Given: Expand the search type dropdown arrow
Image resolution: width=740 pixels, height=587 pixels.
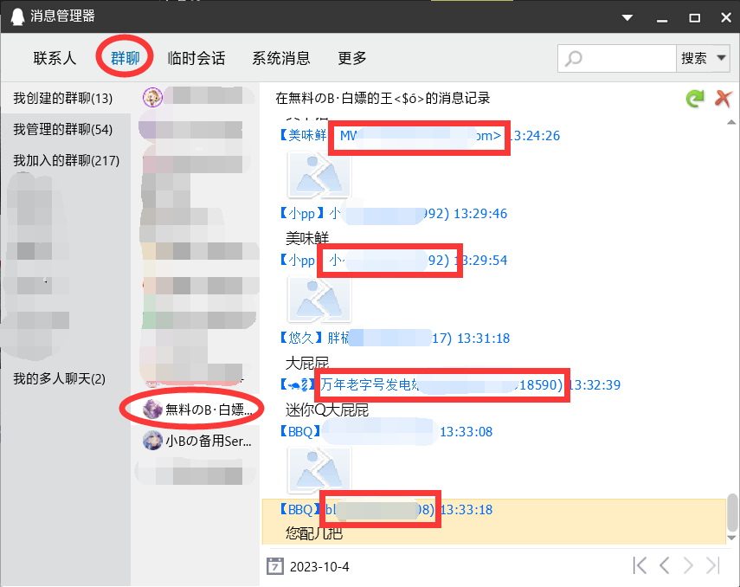Looking at the screenshot, I should click(x=721, y=58).
